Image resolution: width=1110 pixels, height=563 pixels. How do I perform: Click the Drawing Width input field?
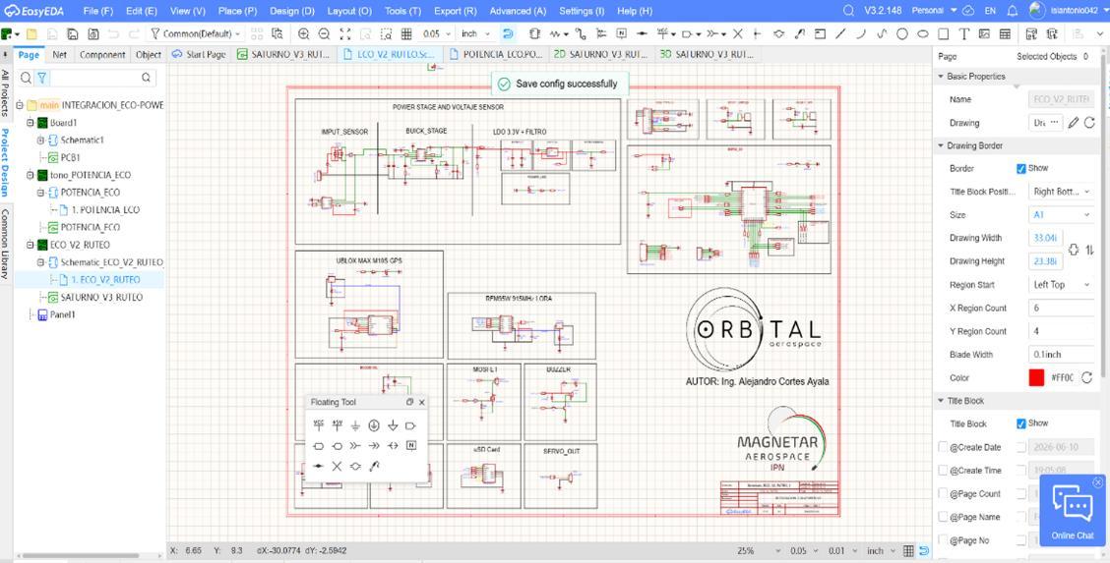click(x=1047, y=238)
